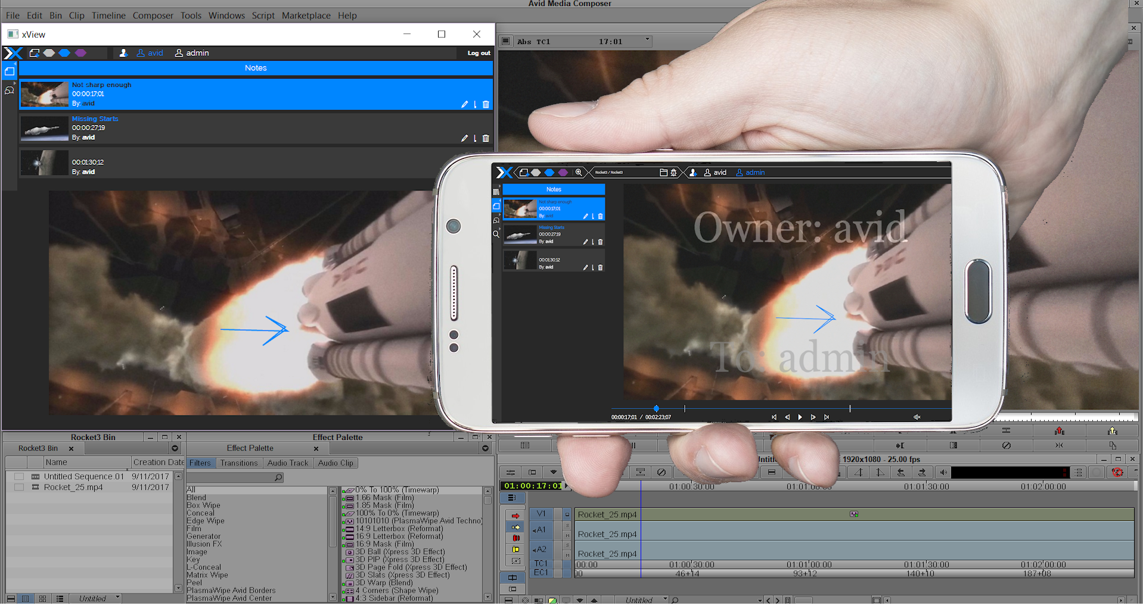Expand the Untitled bin view dropdown
Screen dimensions: 1143x606
[x=117, y=598]
